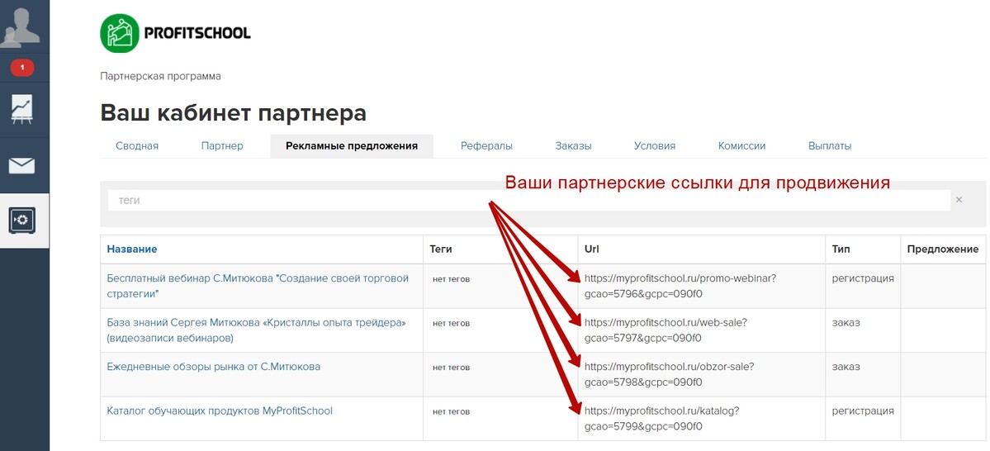Open the Заказы tab
Screen dimensions: 990x451
[x=573, y=146]
